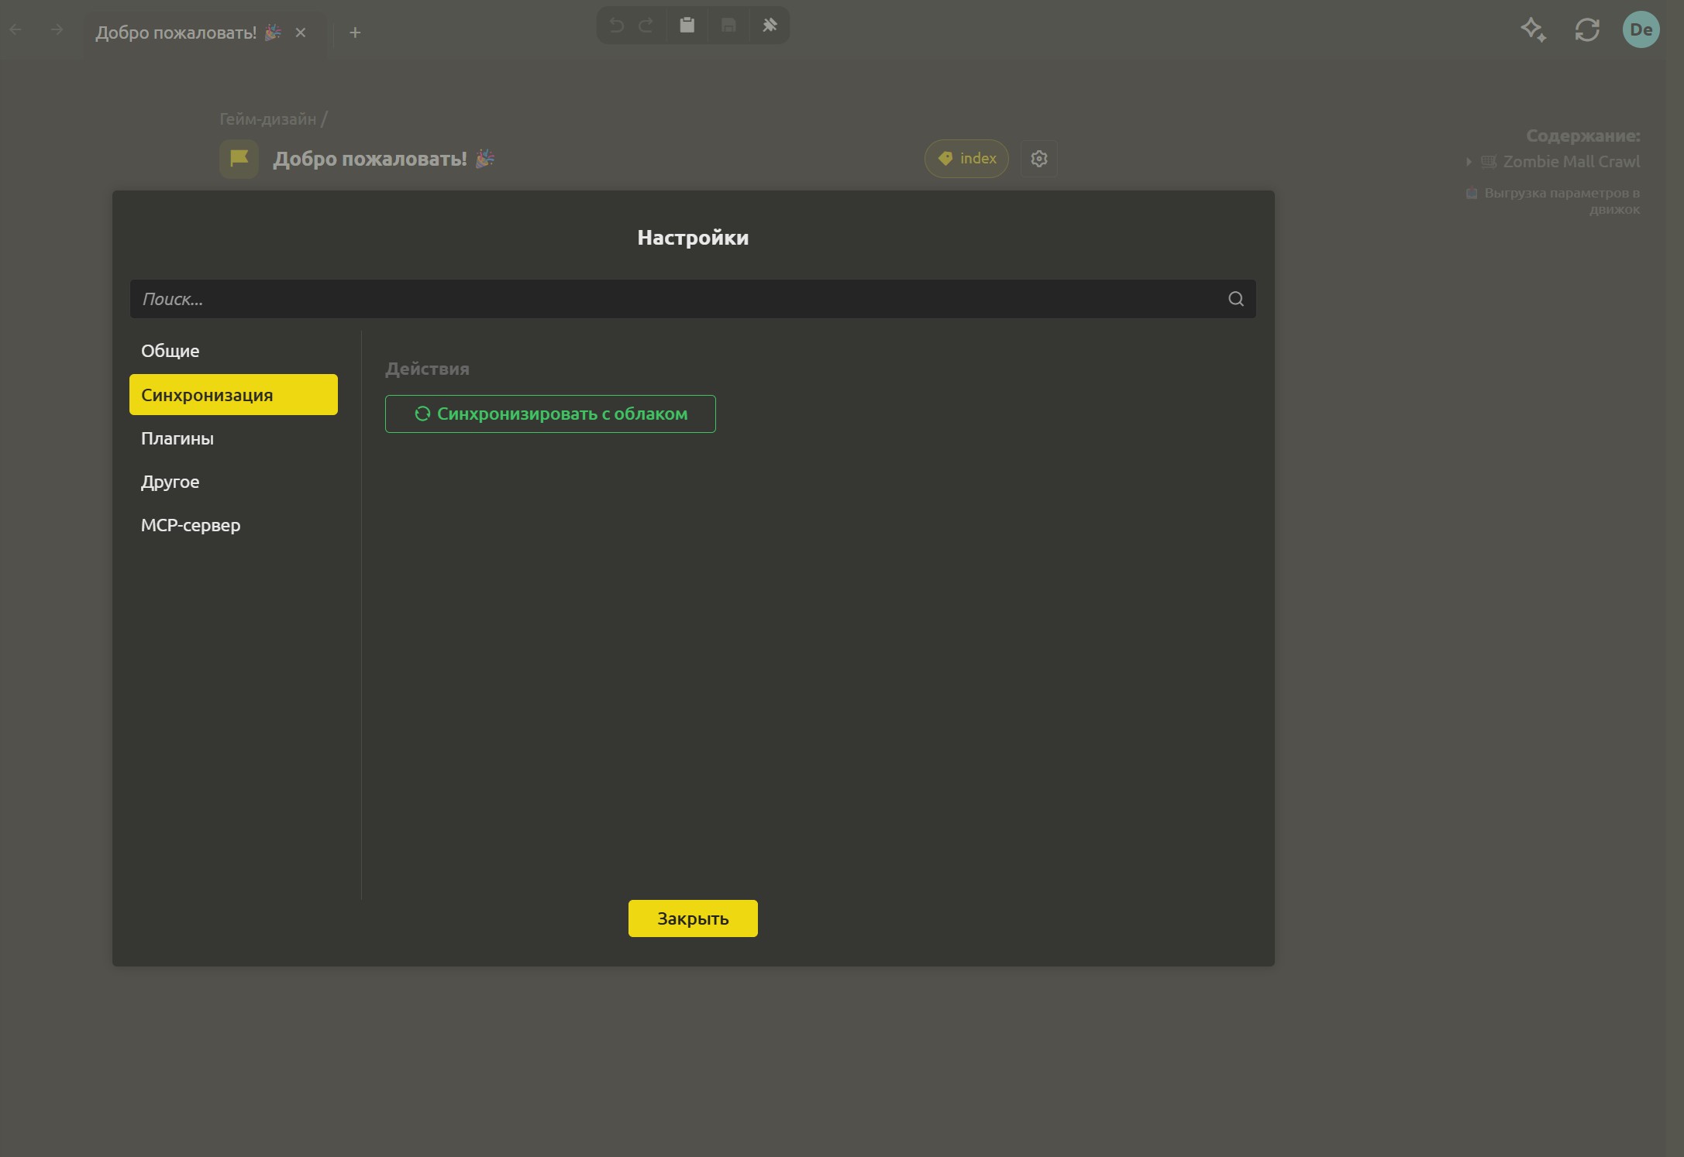This screenshot has width=1684, height=1157.
Task: Click the Закрыть button
Action: coord(693,918)
